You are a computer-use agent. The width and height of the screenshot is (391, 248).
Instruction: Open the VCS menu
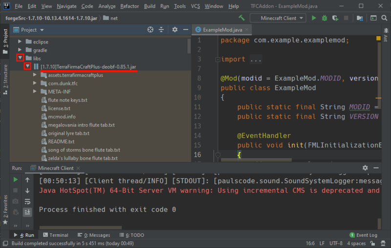195,6
